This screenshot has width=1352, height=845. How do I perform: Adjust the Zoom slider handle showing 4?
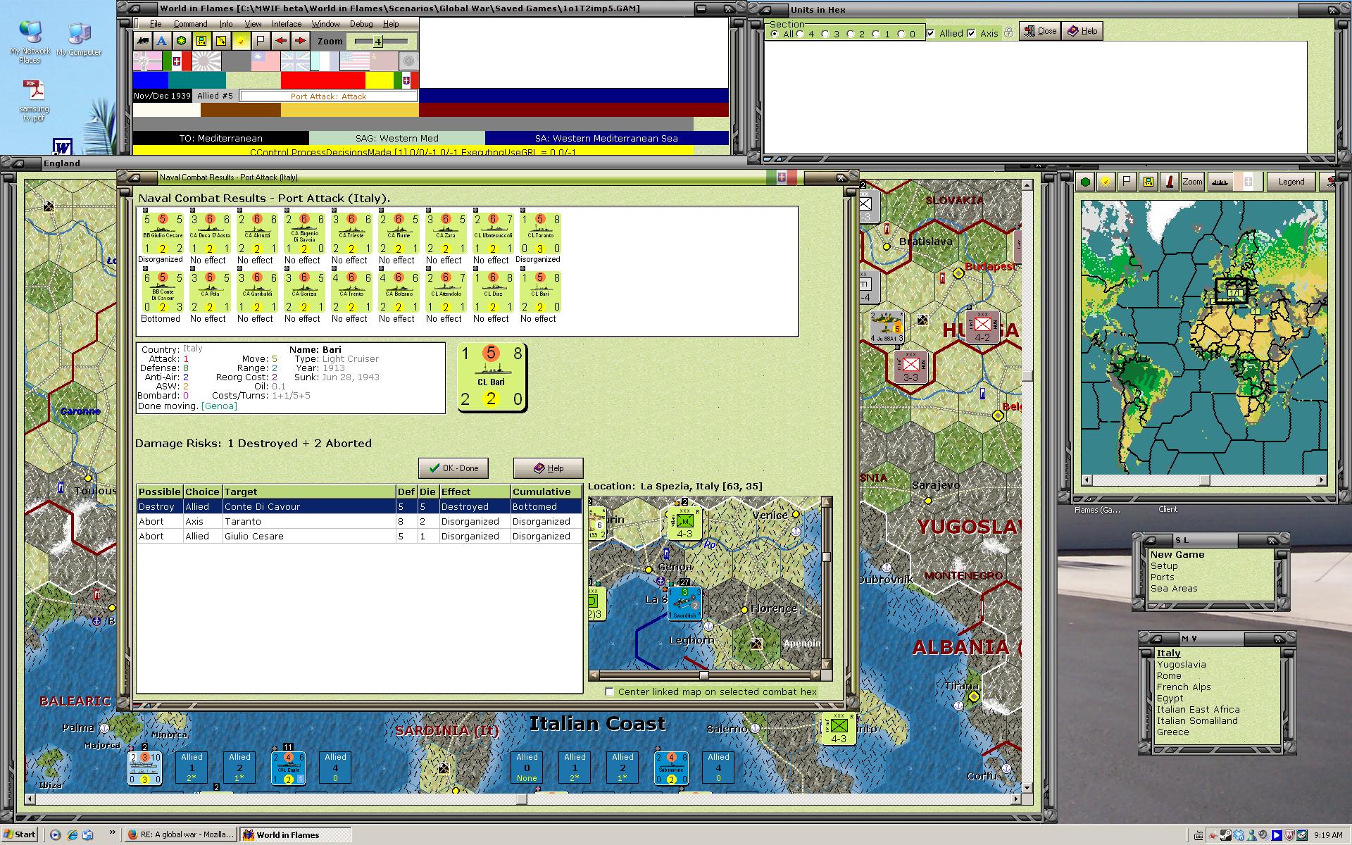[x=377, y=42]
